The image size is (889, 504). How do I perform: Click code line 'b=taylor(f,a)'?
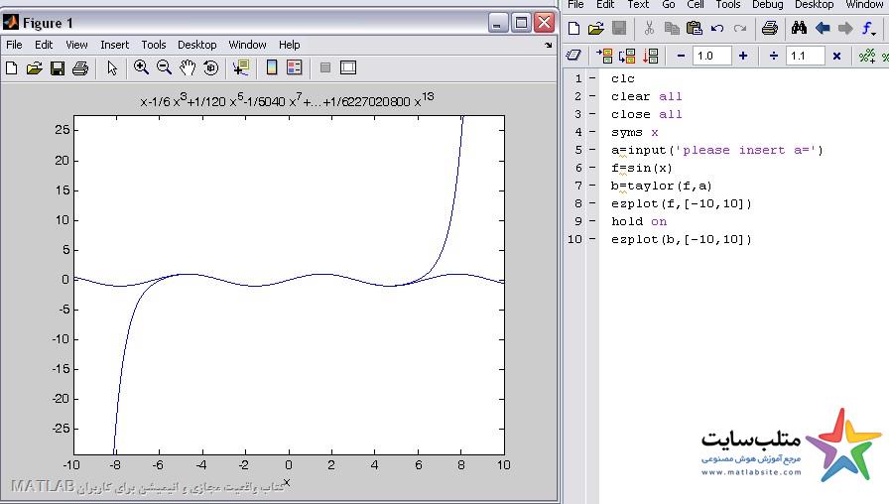pos(661,186)
